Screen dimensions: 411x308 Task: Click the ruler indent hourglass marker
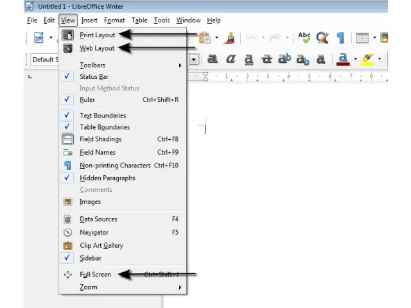(x=205, y=77)
